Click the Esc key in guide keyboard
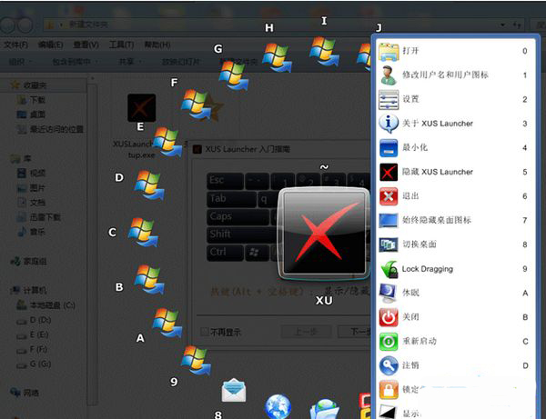 pos(225,181)
